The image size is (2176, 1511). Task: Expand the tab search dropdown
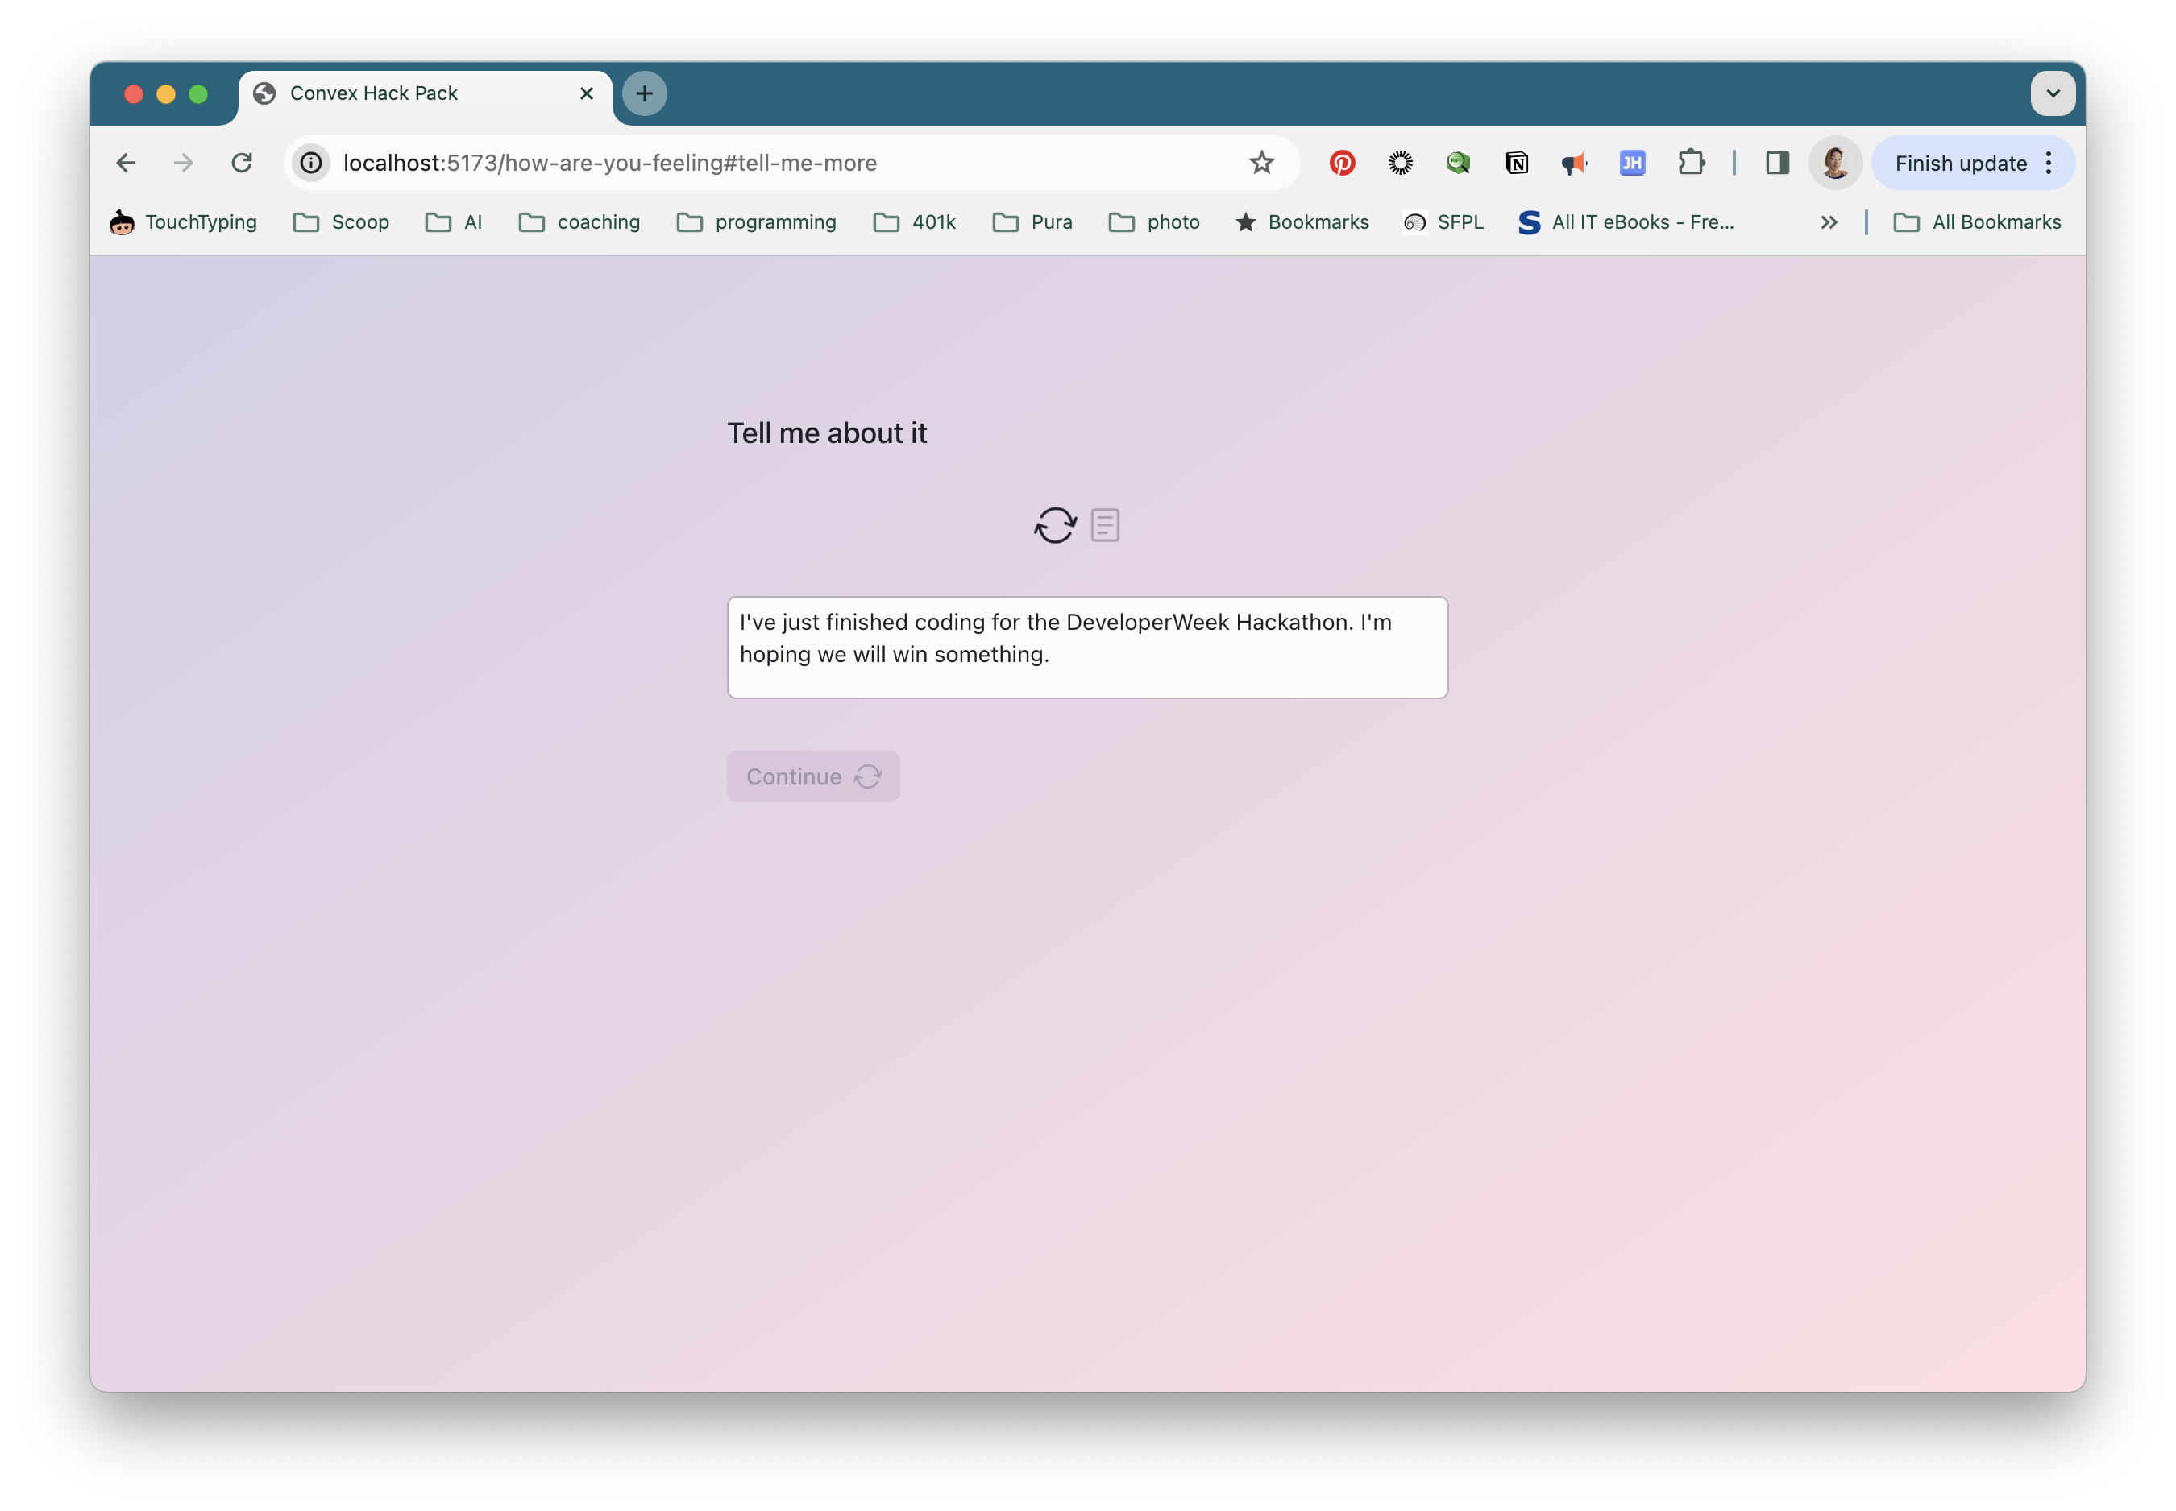pos(2053,93)
